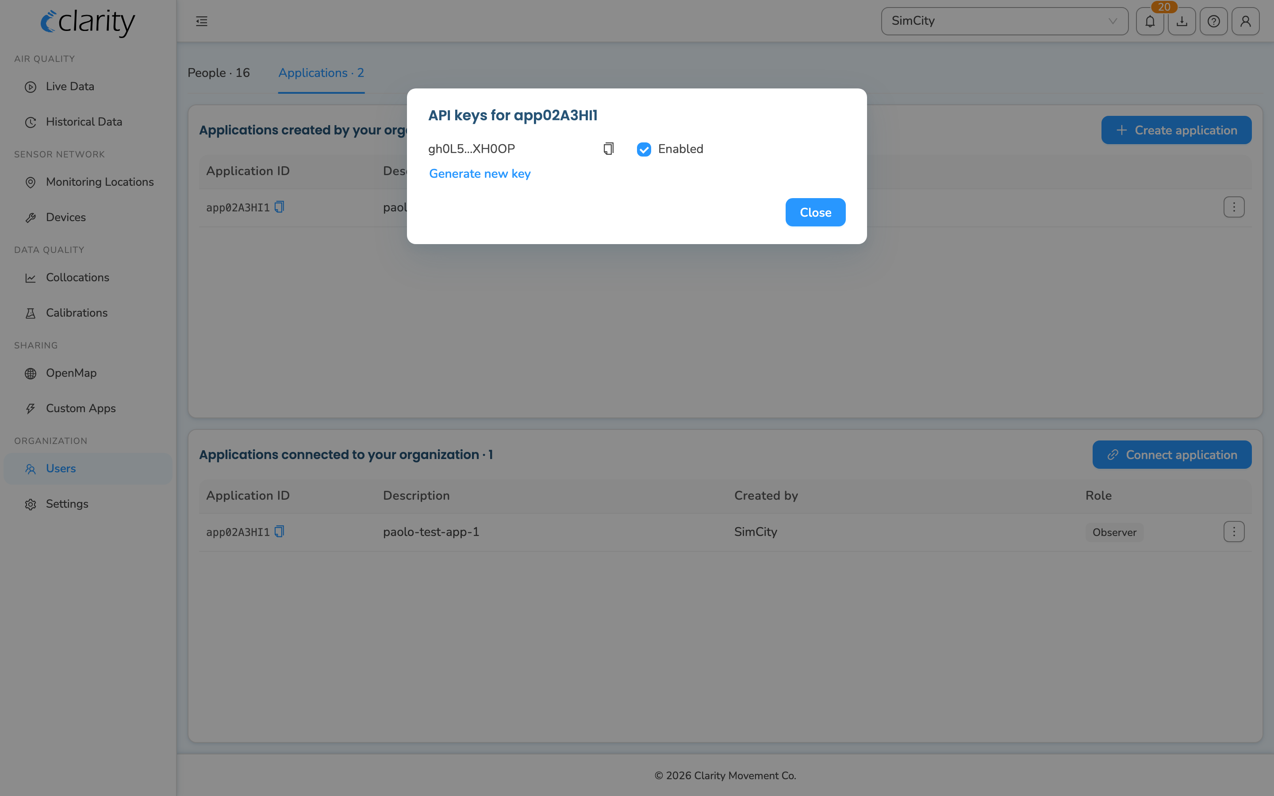This screenshot has width=1274, height=796.
Task: Click Create application button
Action: pos(1176,130)
